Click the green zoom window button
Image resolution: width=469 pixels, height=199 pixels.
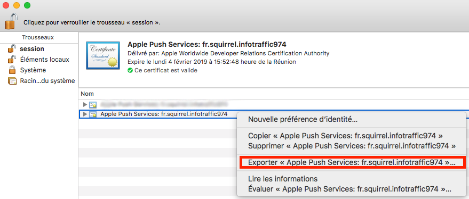click(27, 5)
